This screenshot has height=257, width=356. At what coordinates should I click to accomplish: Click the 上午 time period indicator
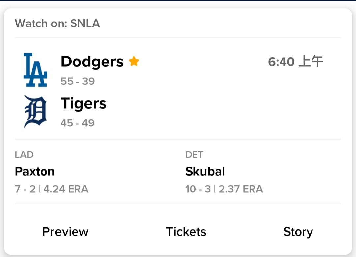(311, 62)
